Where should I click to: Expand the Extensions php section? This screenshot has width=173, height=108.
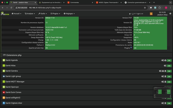(86, 55)
